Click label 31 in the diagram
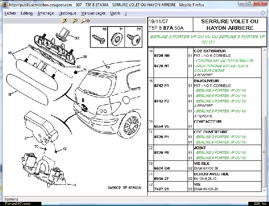This screenshot has width=269, height=206. [x=85, y=57]
